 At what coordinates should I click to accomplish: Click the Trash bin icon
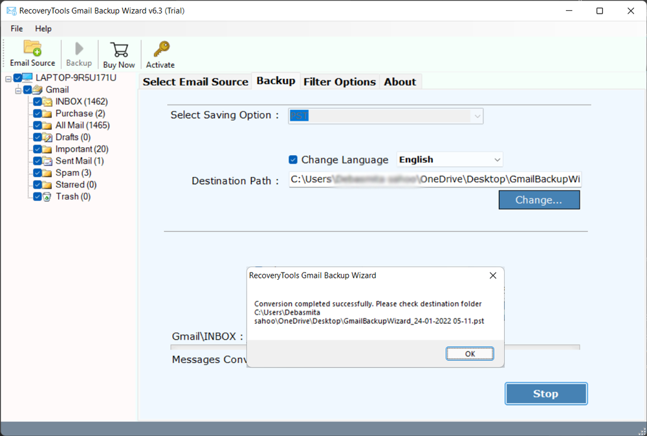pyautogui.click(x=47, y=196)
